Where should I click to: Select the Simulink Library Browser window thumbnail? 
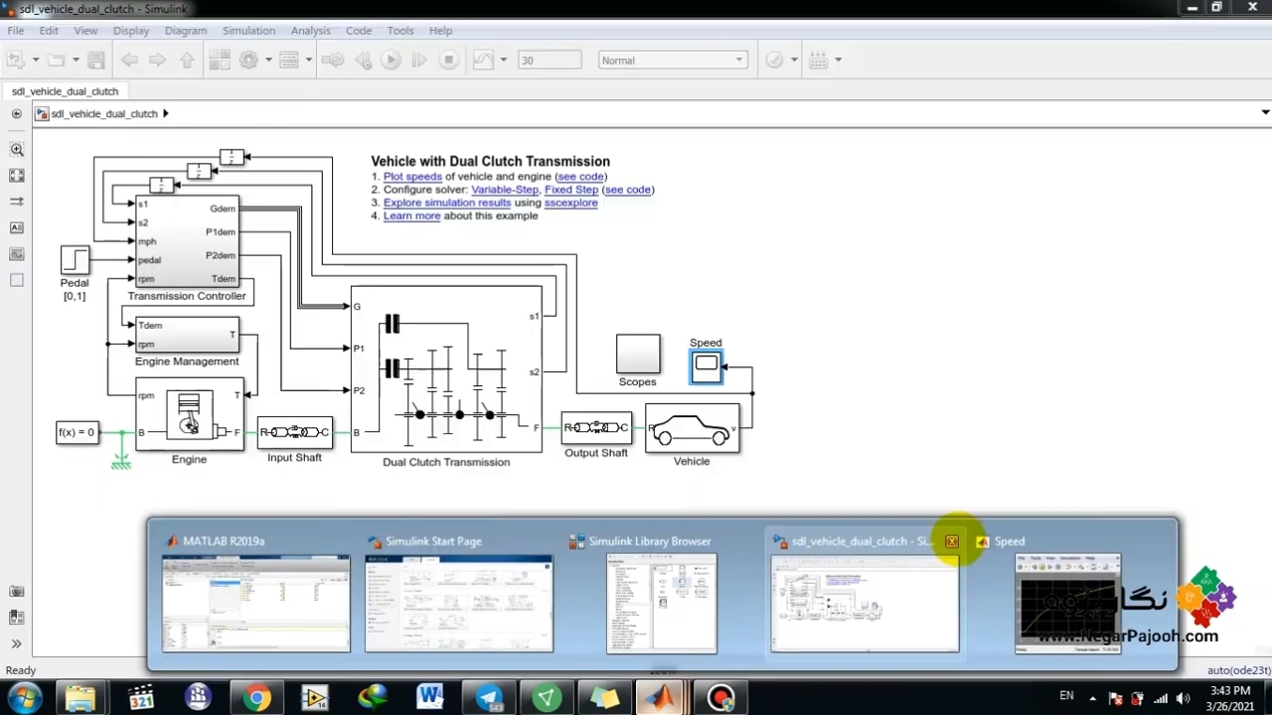(661, 603)
